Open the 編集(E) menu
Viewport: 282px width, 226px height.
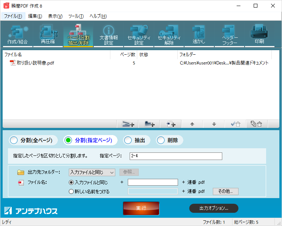click(35, 16)
